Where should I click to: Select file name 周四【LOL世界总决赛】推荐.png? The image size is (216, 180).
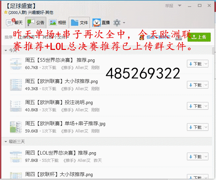[61, 153]
